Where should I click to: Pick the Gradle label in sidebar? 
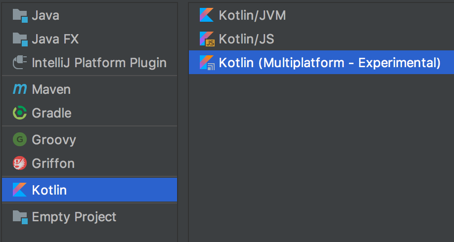tap(51, 113)
